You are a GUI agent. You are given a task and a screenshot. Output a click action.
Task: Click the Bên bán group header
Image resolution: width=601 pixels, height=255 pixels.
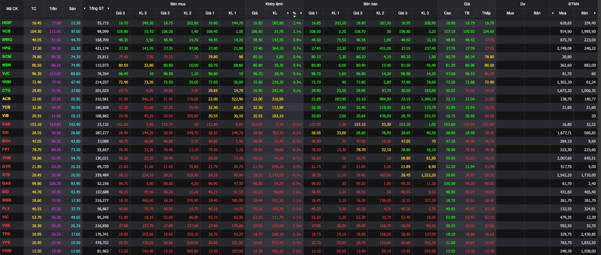pos(371,4)
